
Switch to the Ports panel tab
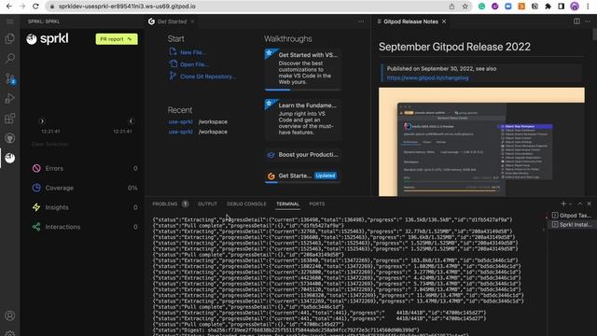click(317, 204)
